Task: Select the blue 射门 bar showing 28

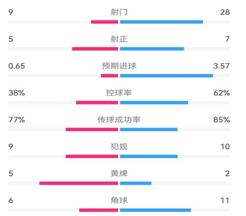Action: click(x=161, y=22)
